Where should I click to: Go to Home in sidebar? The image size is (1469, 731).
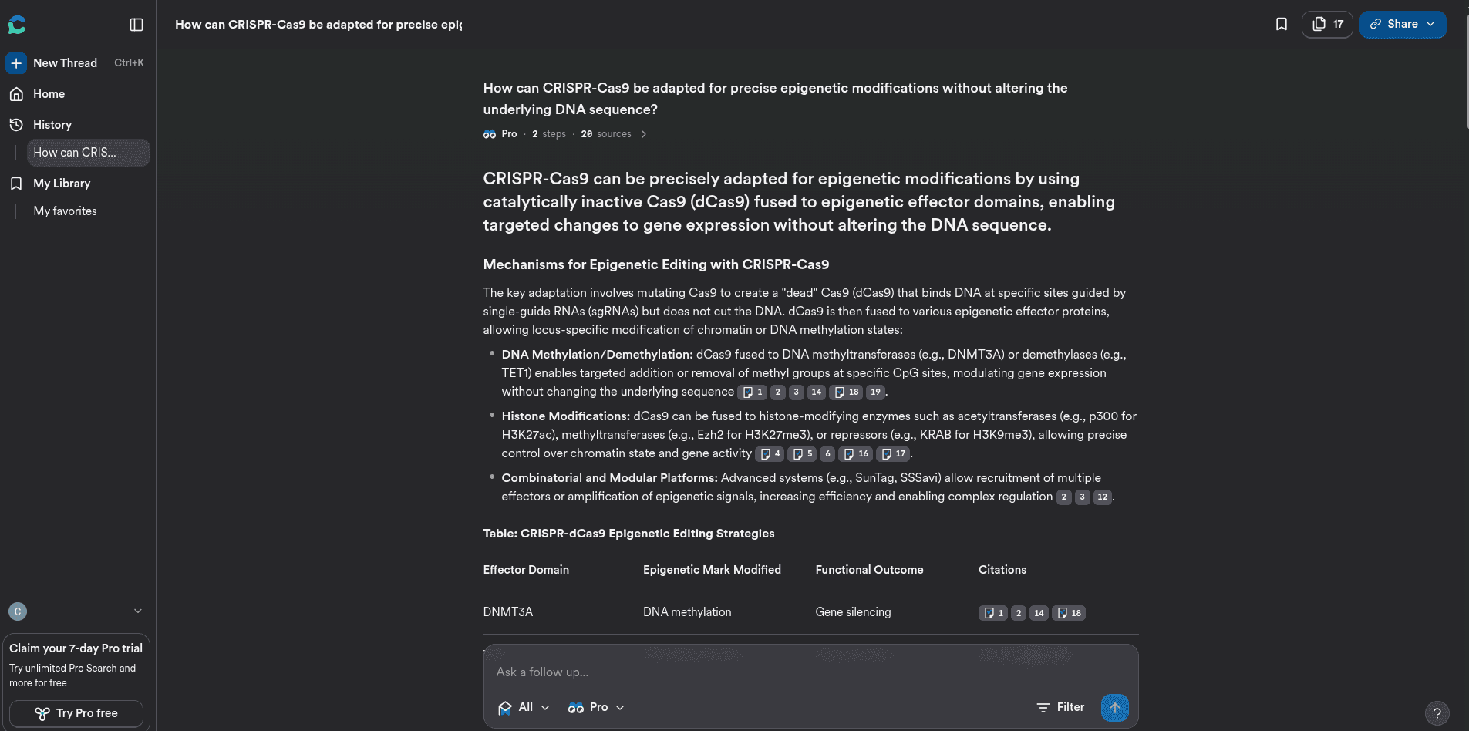point(49,94)
